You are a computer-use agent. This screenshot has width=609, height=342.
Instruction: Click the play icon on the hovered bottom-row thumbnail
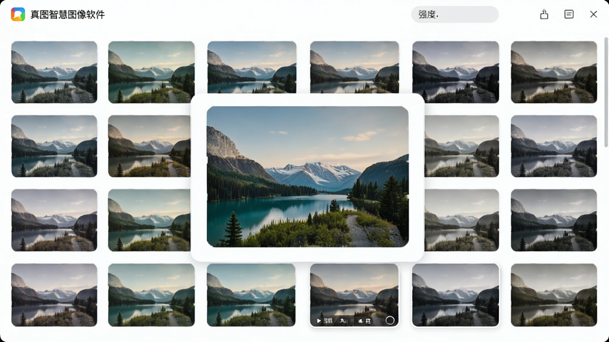pos(319,321)
